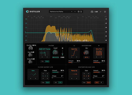Viewport: 132px width, 95px height.
Task: Set Filter Cutoff LFO to Uni
Action: (x=56, y=82)
